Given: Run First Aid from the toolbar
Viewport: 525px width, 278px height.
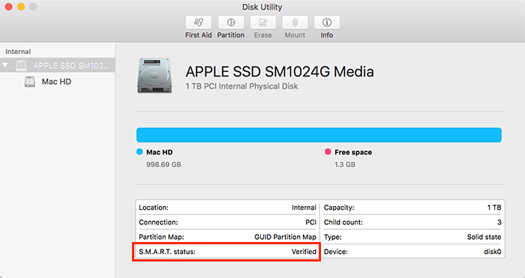Looking at the screenshot, I should click(x=199, y=22).
